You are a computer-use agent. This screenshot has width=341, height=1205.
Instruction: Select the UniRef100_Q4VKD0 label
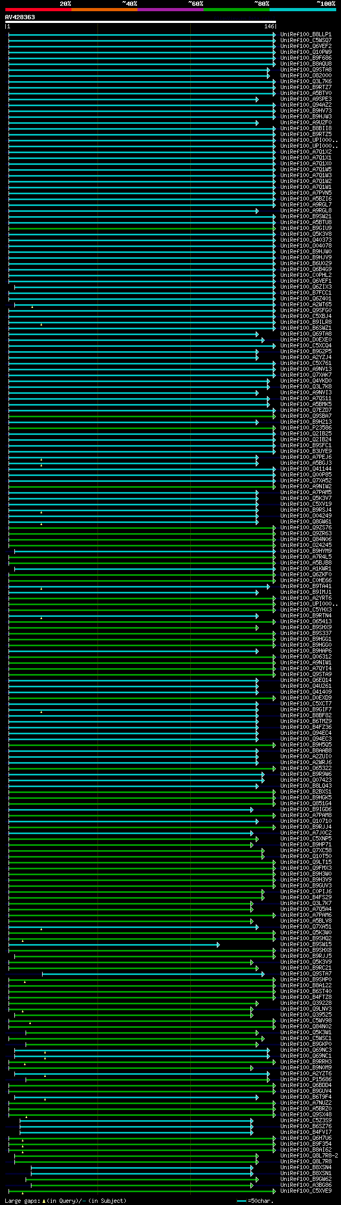point(306,380)
